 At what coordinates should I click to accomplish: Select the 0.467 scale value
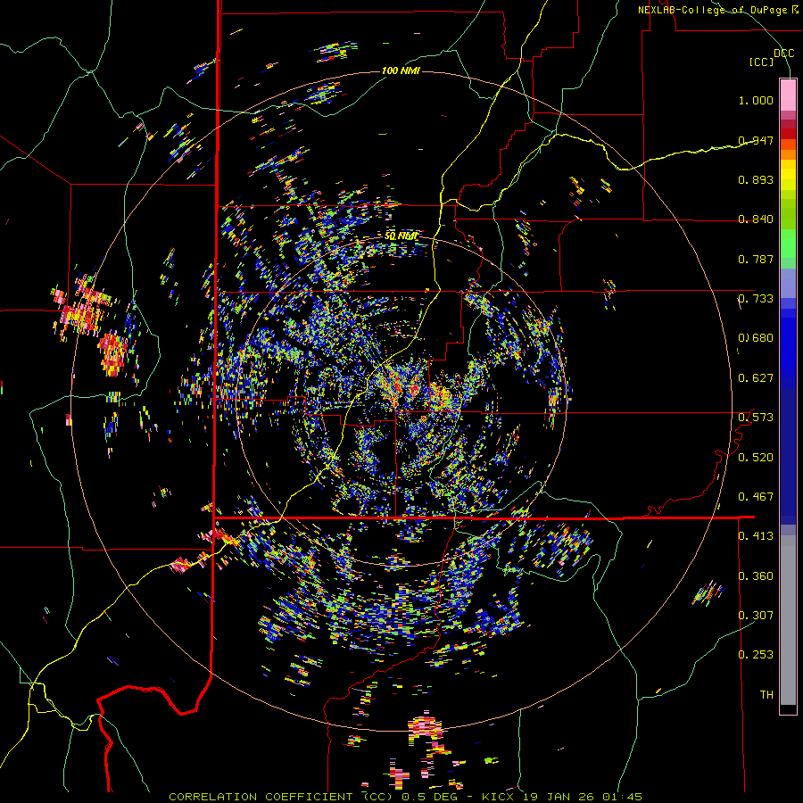pos(756,496)
